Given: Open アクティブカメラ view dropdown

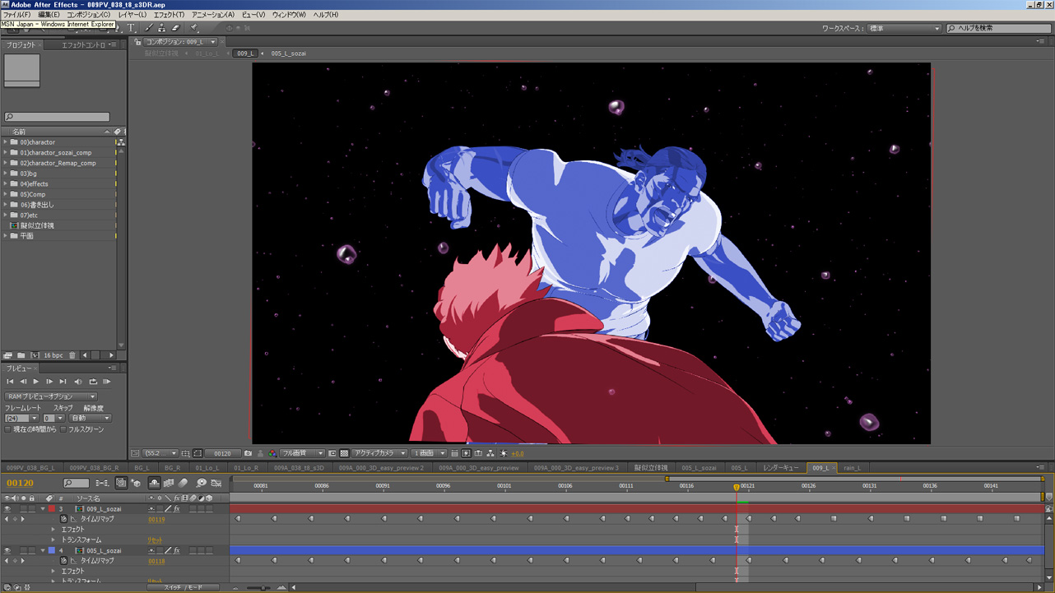Looking at the screenshot, I should 379,453.
